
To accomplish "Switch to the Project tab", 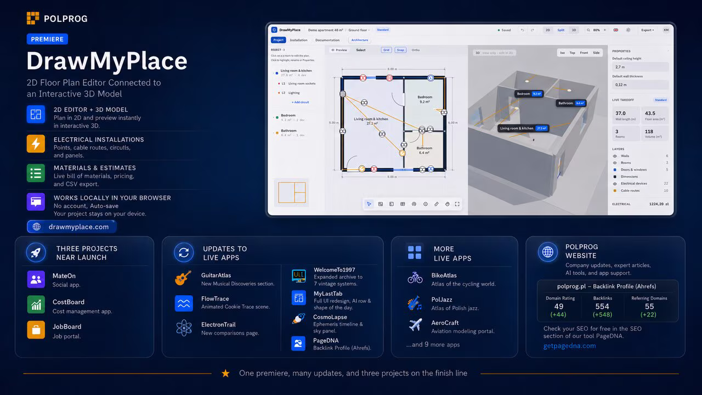I will coord(279,40).
